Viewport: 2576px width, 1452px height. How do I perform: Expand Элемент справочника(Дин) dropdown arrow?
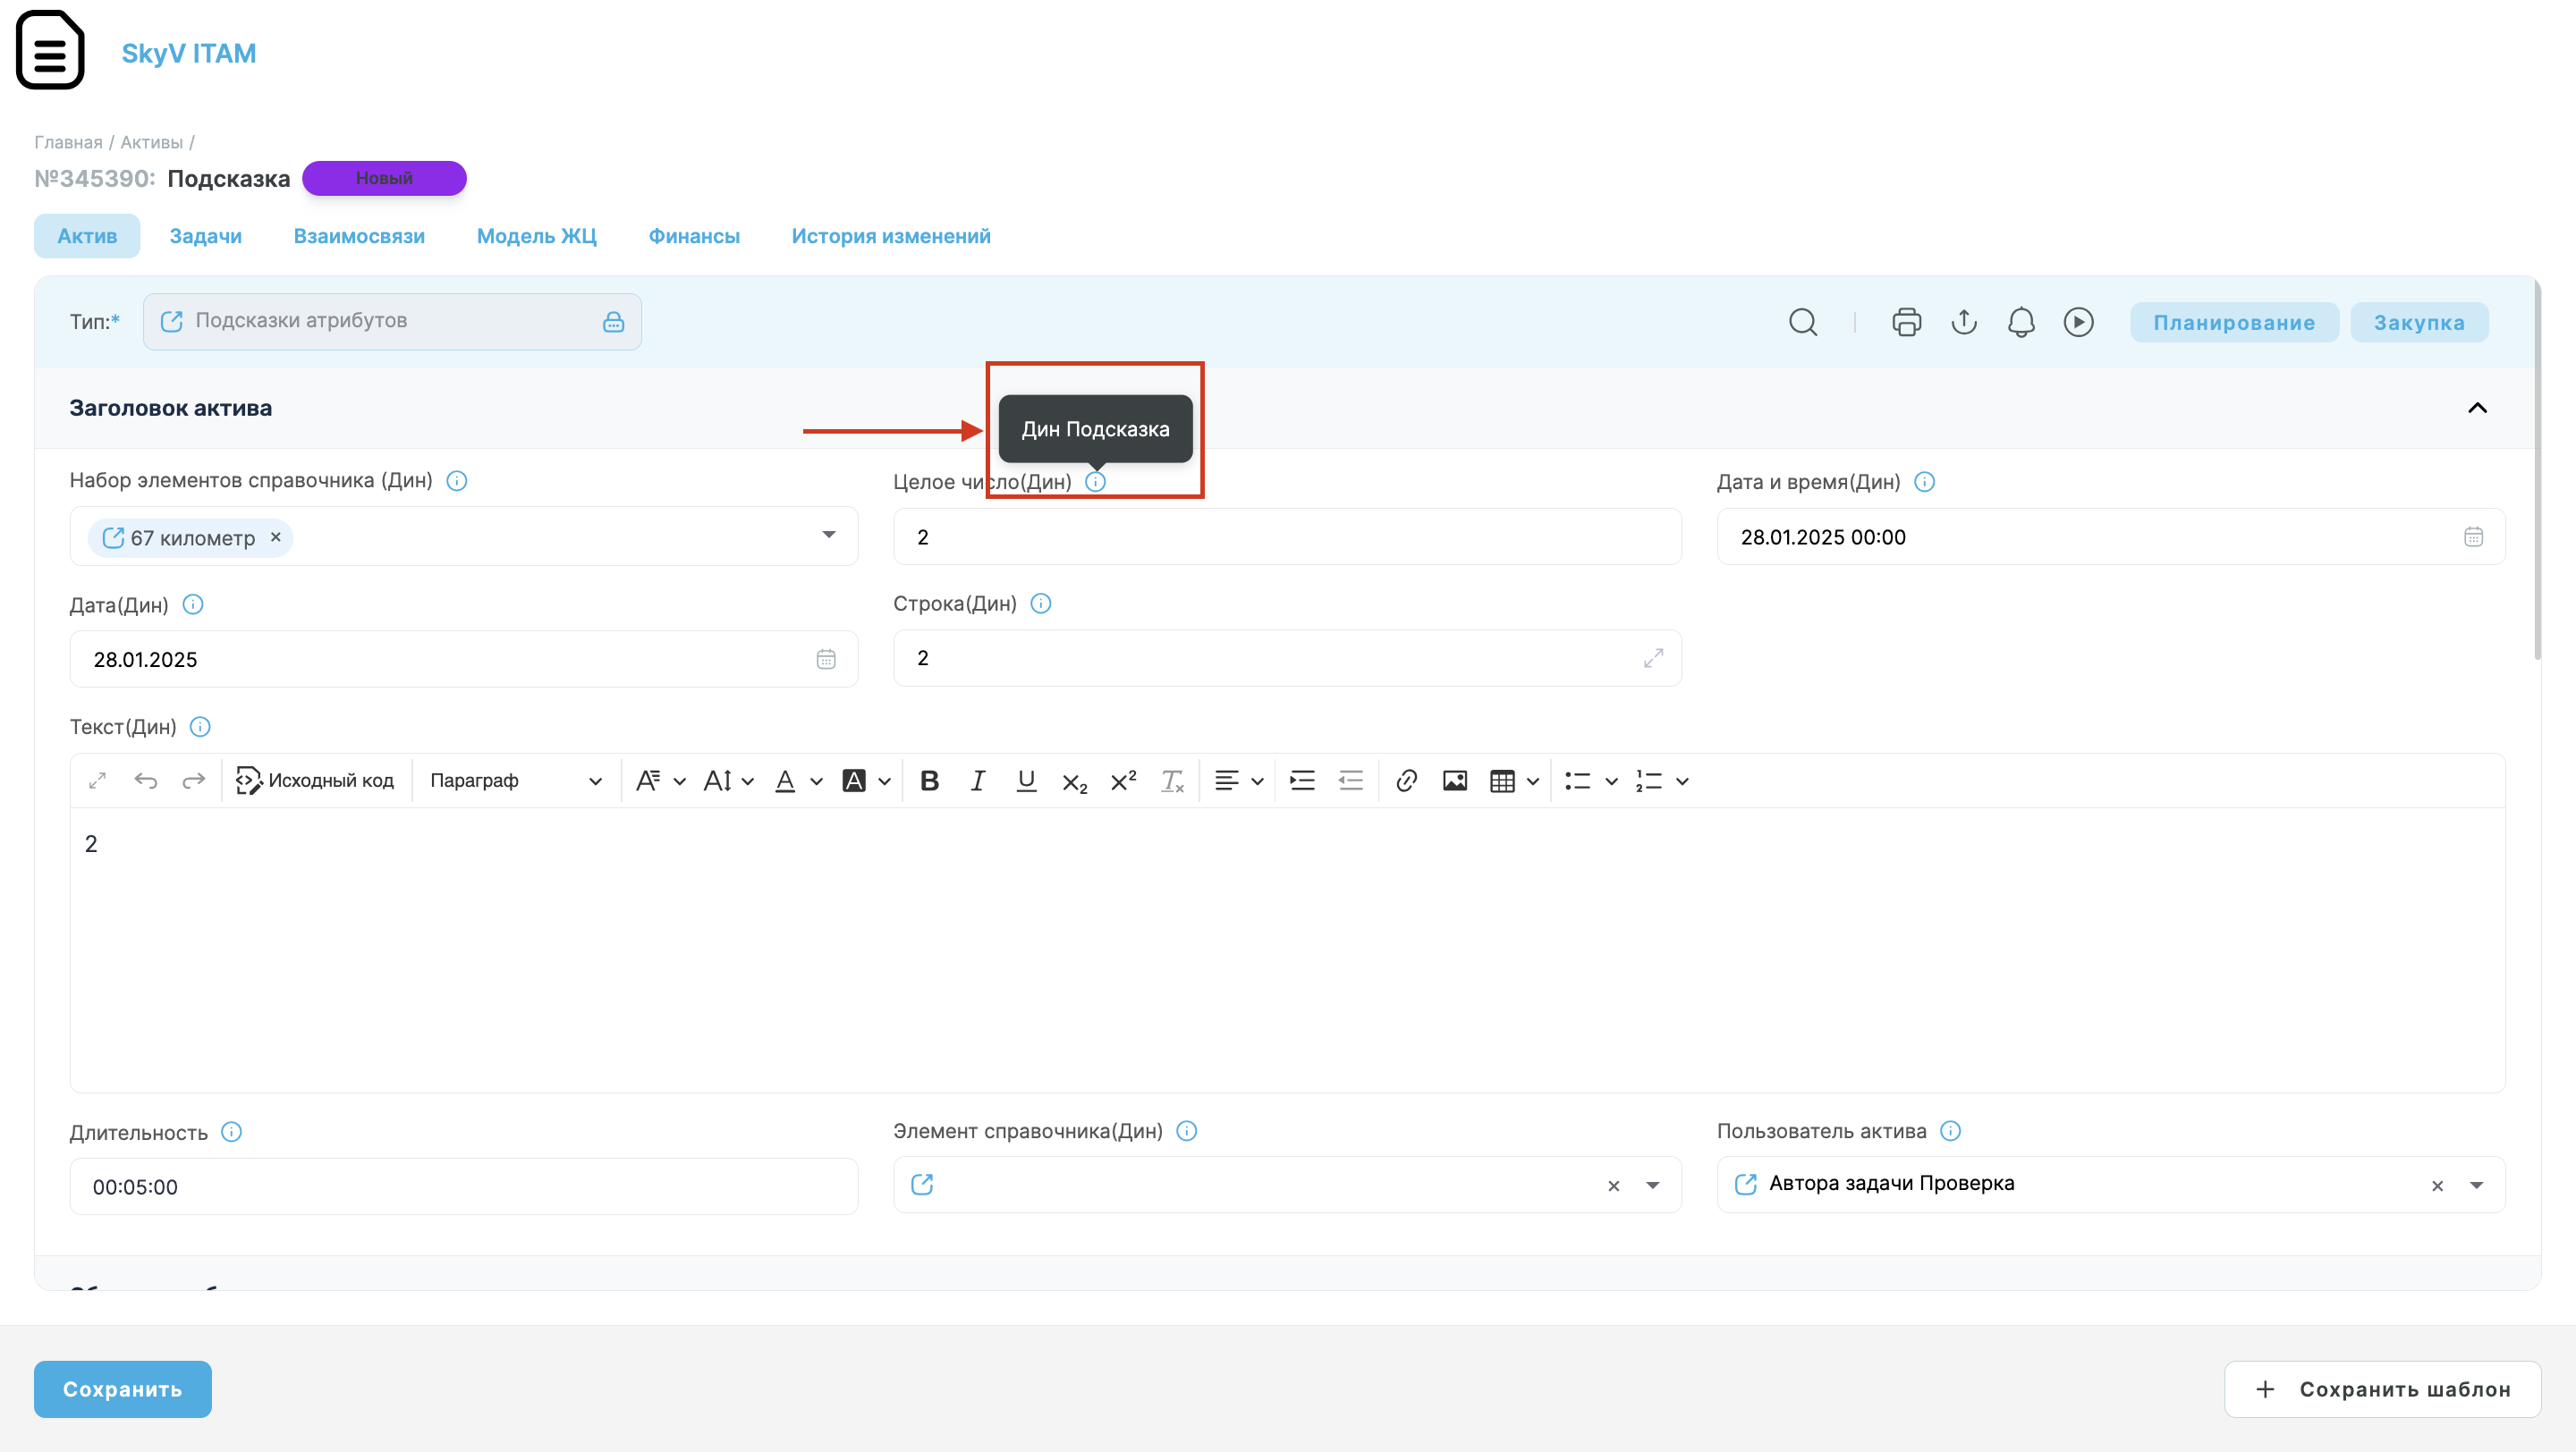tap(1653, 1186)
